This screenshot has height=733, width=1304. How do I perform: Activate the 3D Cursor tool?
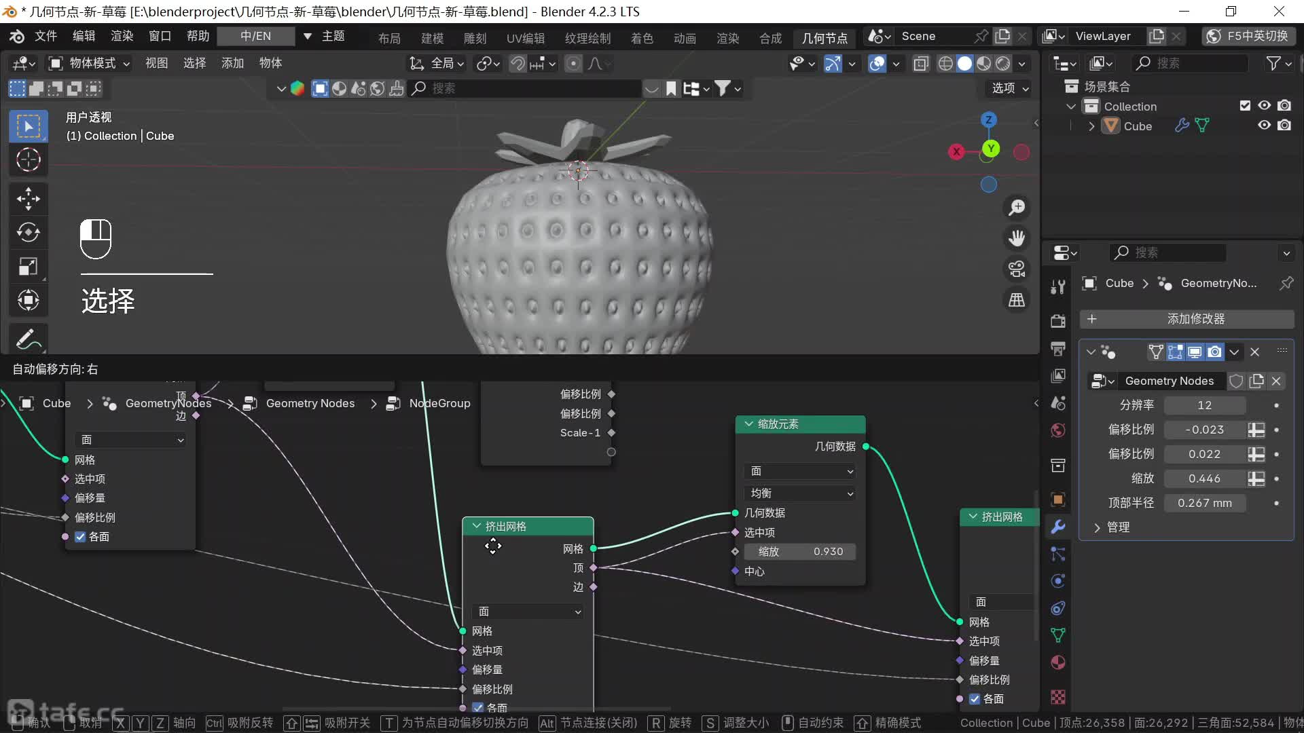tap(28, 160)
